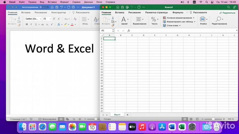Underline (Ч) button in Word ribbon
The image size is (239, 134).
point(36,24)
